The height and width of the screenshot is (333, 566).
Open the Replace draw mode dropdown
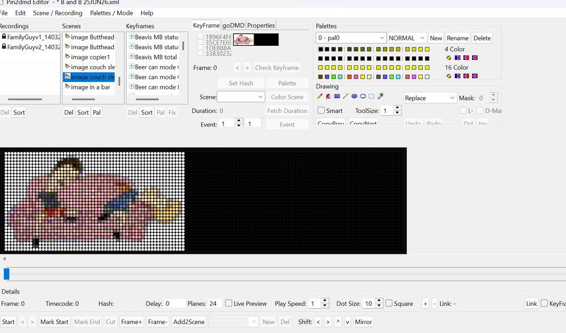tap(430, 98)
